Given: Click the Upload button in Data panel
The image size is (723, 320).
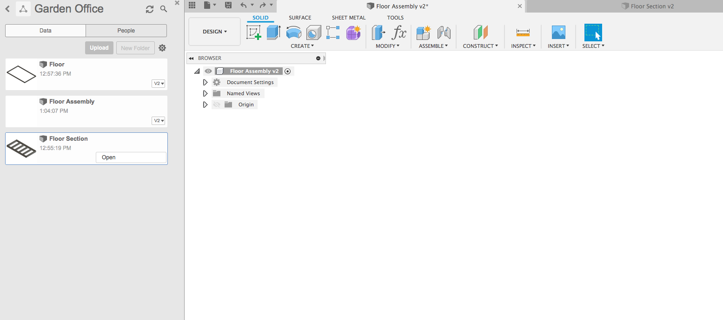Looking at the screenshot, I should pos(99,47).
